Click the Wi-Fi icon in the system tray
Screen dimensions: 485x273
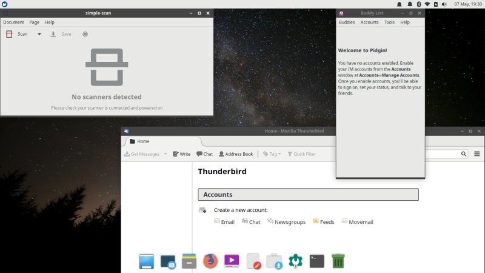click(427, 4)
